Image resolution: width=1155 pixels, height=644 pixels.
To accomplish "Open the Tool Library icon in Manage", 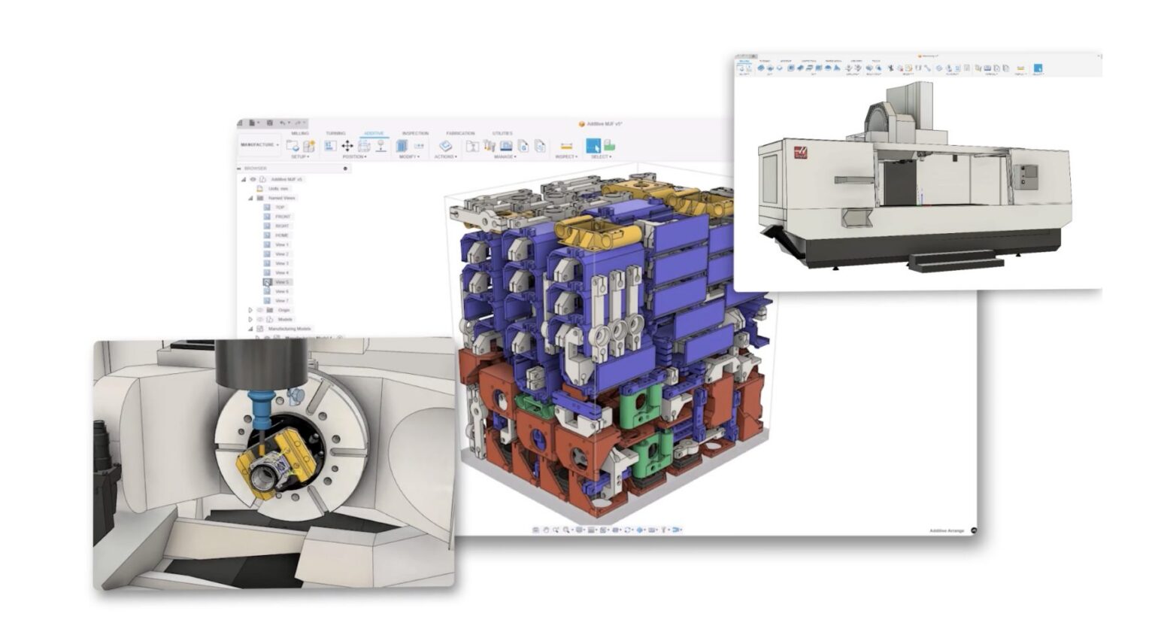I will 472,146.
